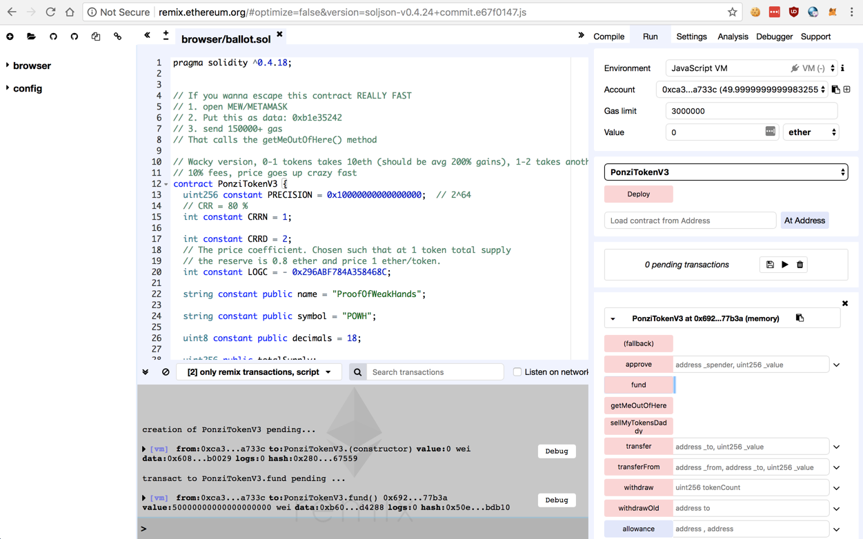Add a new account with the plus box icon
The width and height of the screenshot is (863, 539).
[847, 90]
